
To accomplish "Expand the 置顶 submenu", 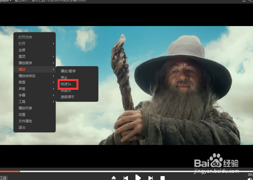I will (35, 56).
